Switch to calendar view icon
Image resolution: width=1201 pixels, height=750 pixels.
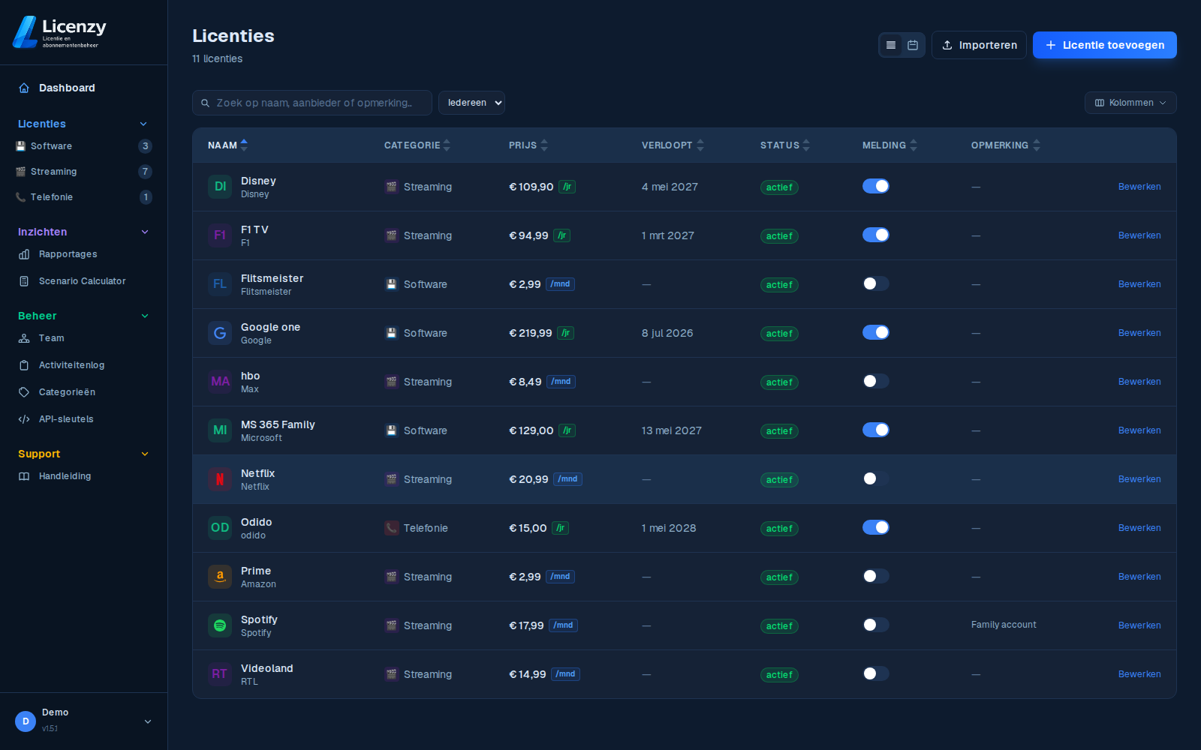(913, 45)
